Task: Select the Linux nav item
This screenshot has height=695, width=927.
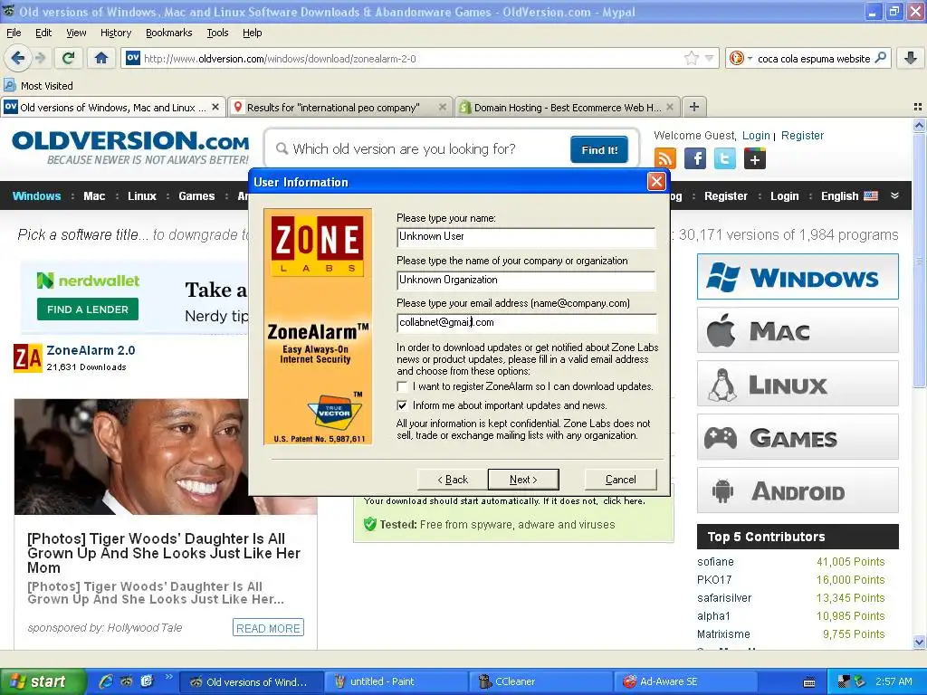Action: [x=142, y=195]
